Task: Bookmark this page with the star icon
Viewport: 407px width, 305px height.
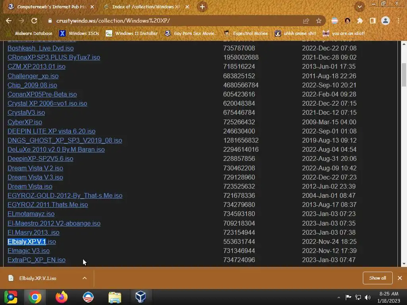Action: [x=319, y=21]
